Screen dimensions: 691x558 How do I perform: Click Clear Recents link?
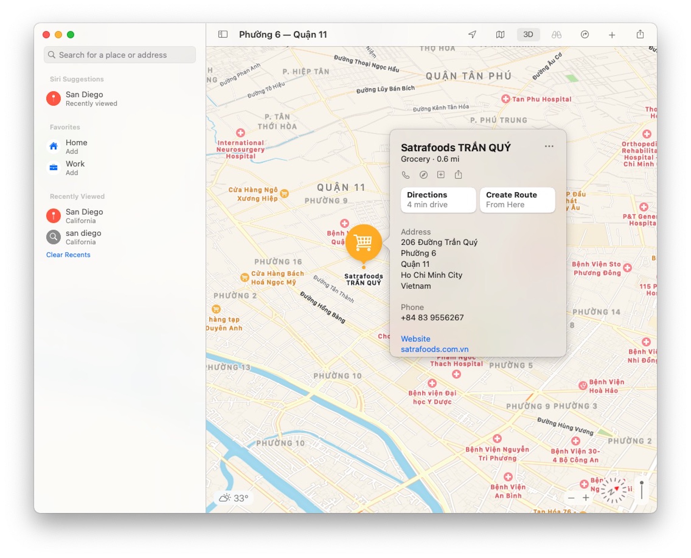[68, 255]
